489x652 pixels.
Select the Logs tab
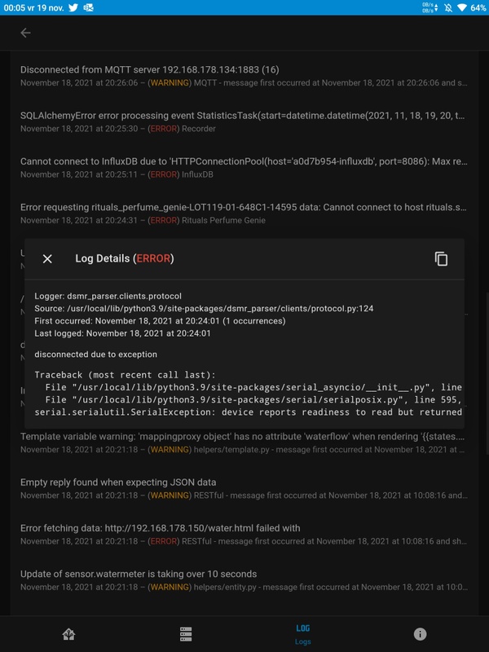302,634
